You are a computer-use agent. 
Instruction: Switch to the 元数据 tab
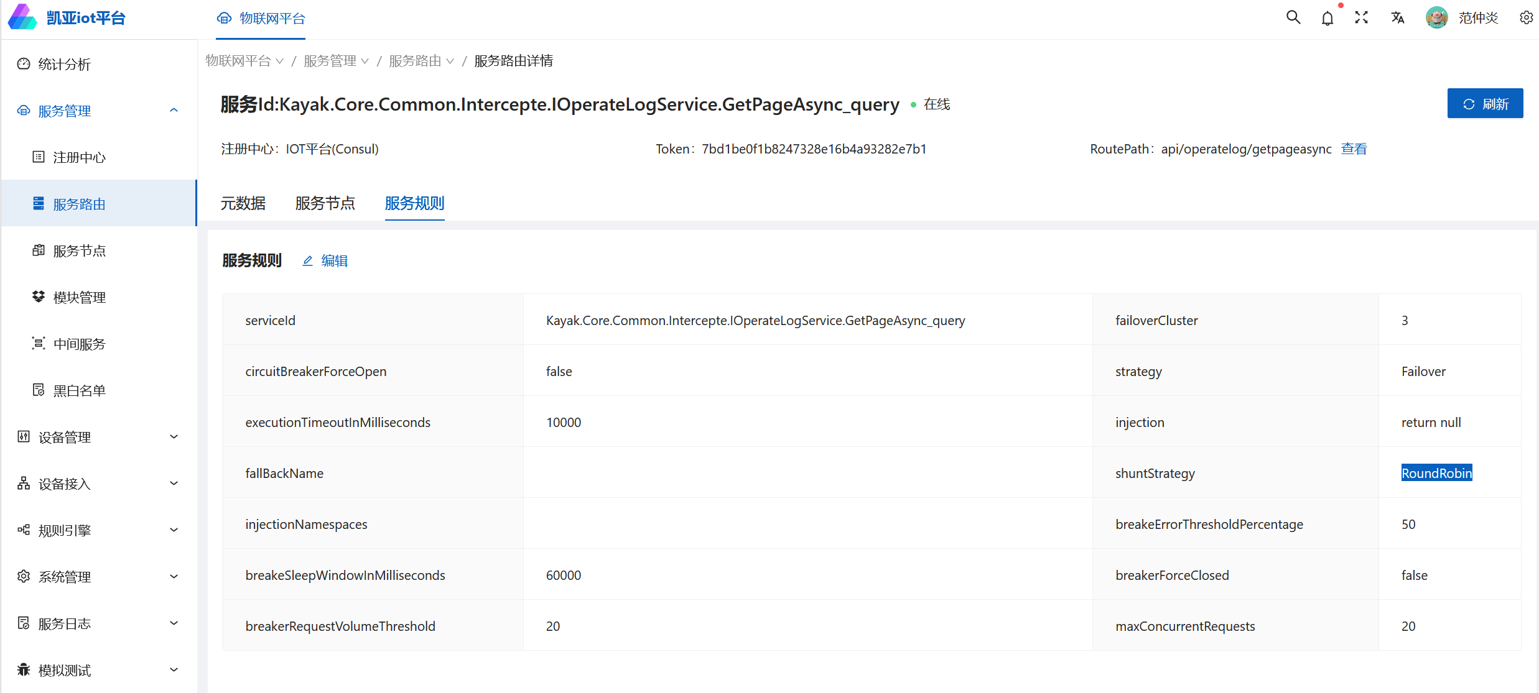coord(243,203)
